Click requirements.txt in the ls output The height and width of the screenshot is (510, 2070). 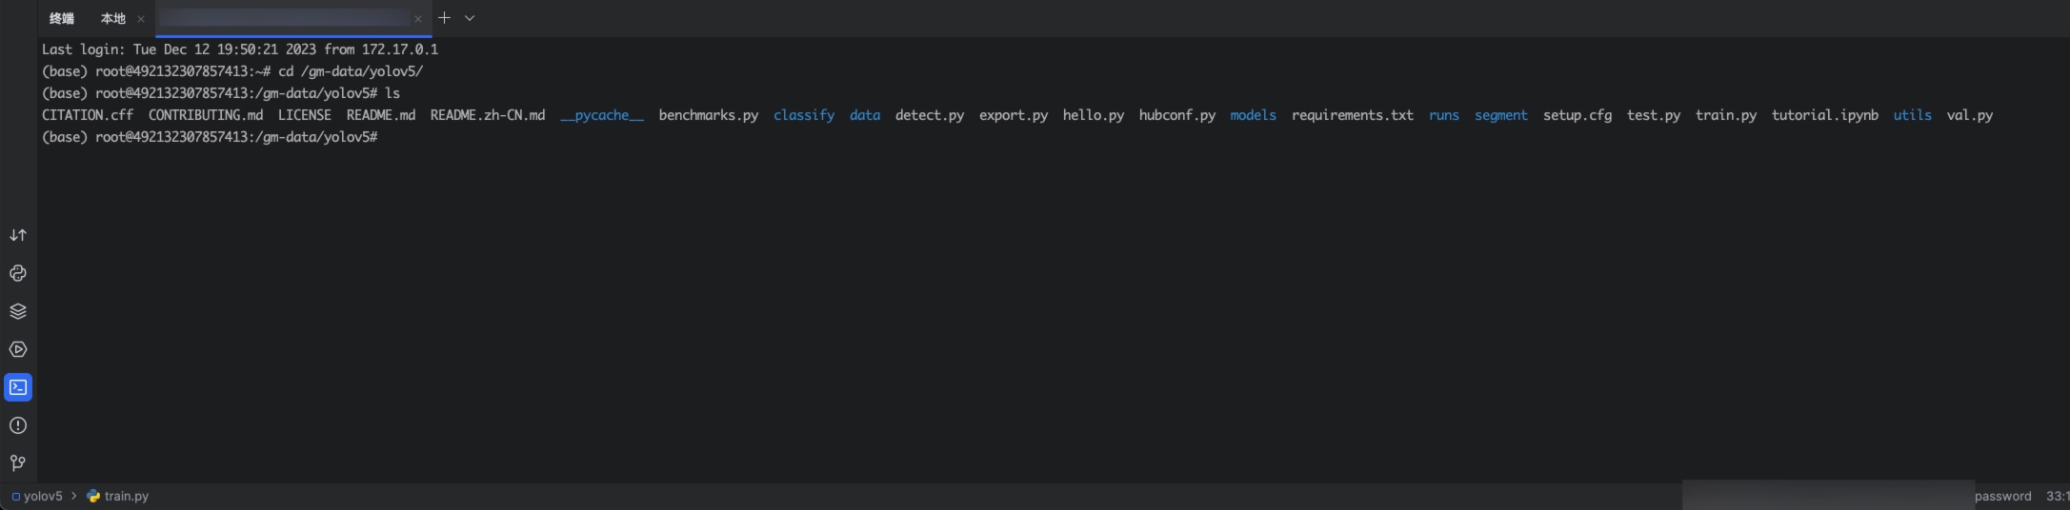click(1353, 115)
